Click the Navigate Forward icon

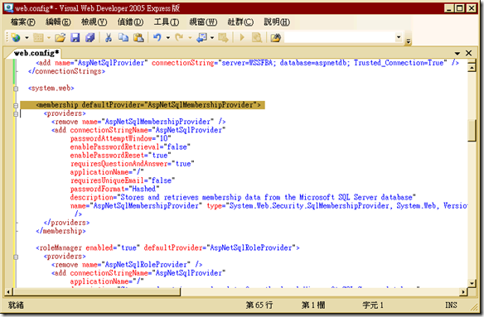223,37
